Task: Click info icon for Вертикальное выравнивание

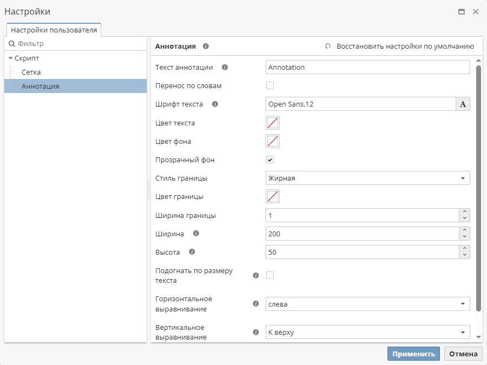Action: pos(256,332)
